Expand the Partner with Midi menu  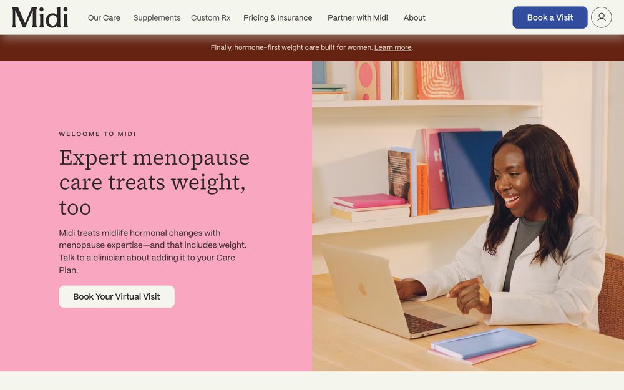(358, 18)
